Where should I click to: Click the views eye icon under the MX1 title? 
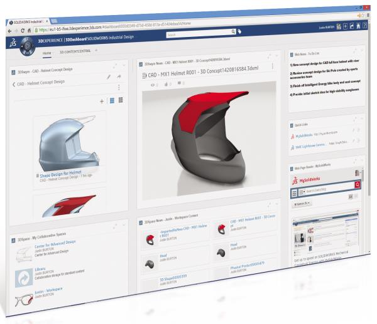click(153, 85)
